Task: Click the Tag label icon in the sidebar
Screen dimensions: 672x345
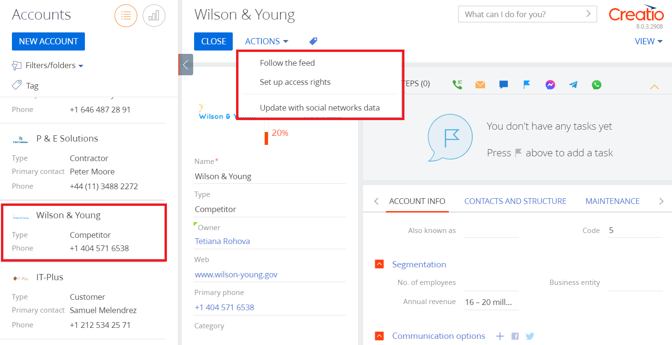Action: pos(17,85)
